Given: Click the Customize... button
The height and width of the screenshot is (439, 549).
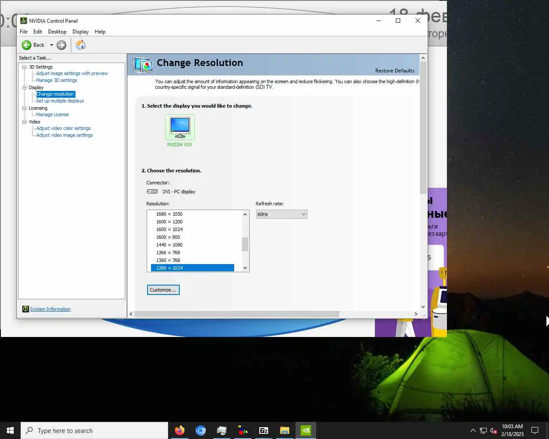Looking at the screenshot, I should 163,290.
